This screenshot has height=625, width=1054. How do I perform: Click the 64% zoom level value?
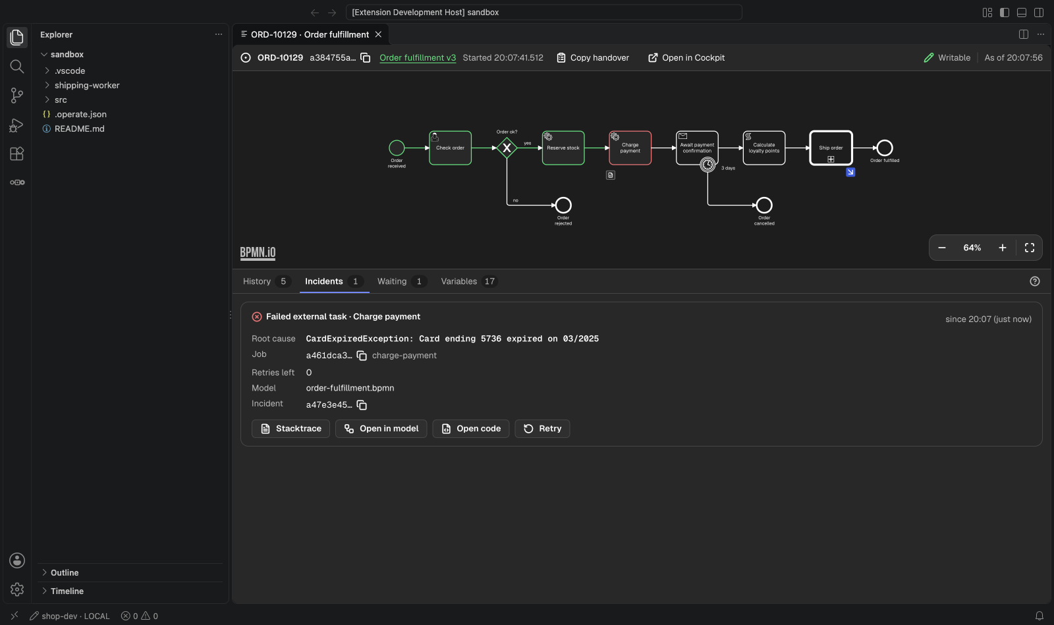tap(972, 248)
